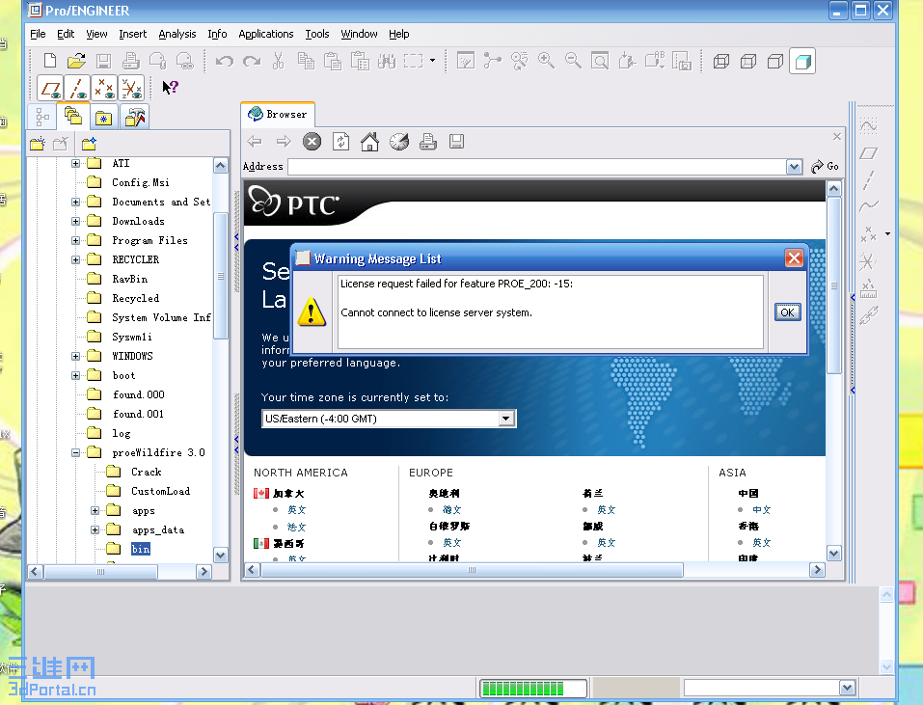Toggle datum planes display

50,89
